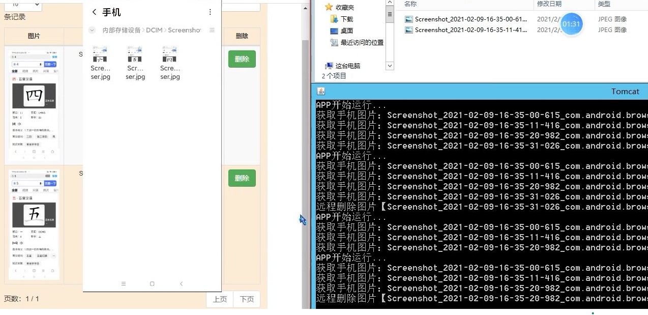Tap the Android home button

(152, 283)
